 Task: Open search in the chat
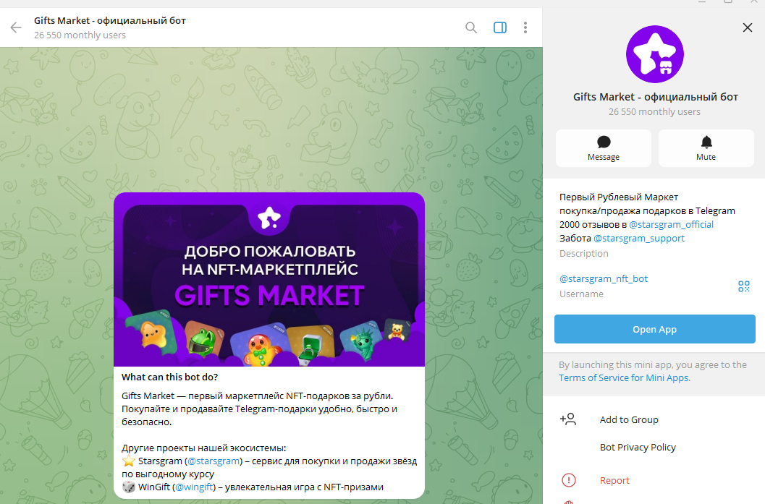pyautogui.click(x=471, y=27)
